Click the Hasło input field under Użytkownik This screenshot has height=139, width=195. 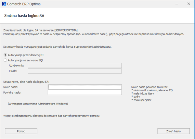[75, 71]
